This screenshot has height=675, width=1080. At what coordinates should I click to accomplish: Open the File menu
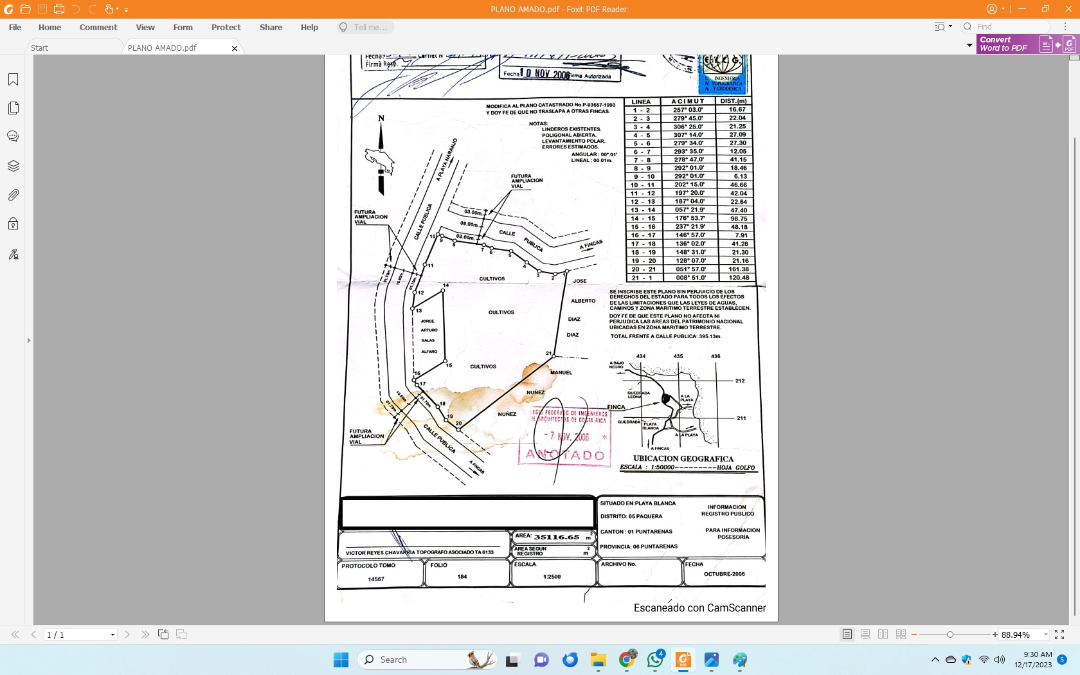[x=14, y=27]
